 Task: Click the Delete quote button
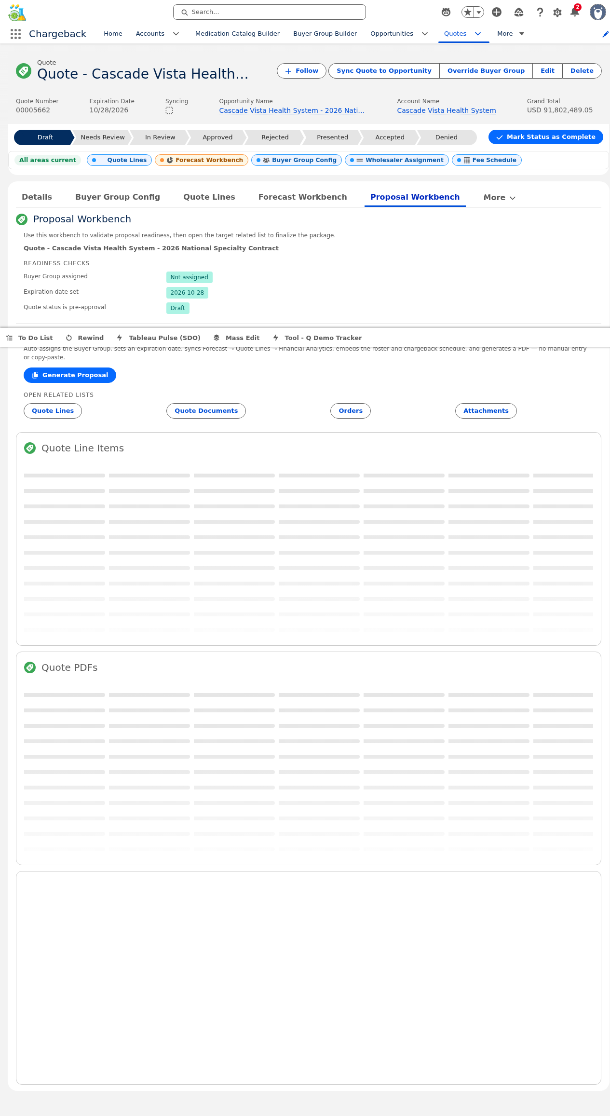pyautogui.click(x=582, y=71)
